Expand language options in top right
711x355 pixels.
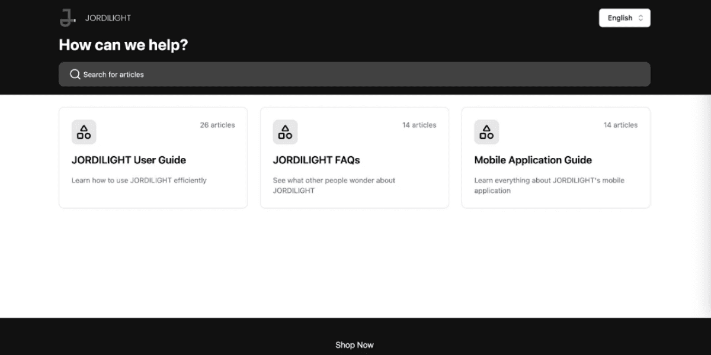tap(624, 18)
